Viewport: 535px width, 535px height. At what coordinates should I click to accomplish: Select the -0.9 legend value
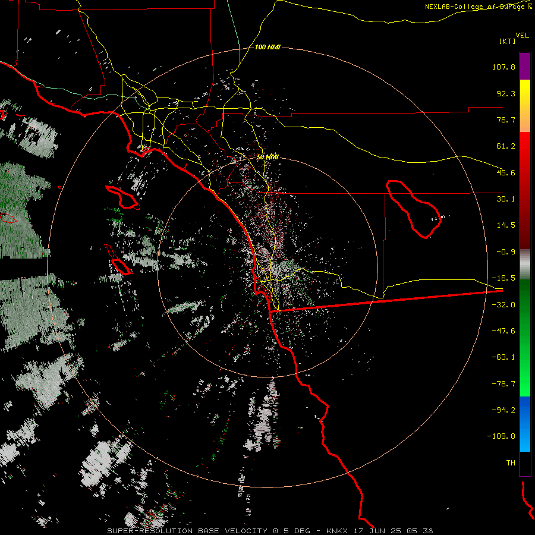pos(506,252)
